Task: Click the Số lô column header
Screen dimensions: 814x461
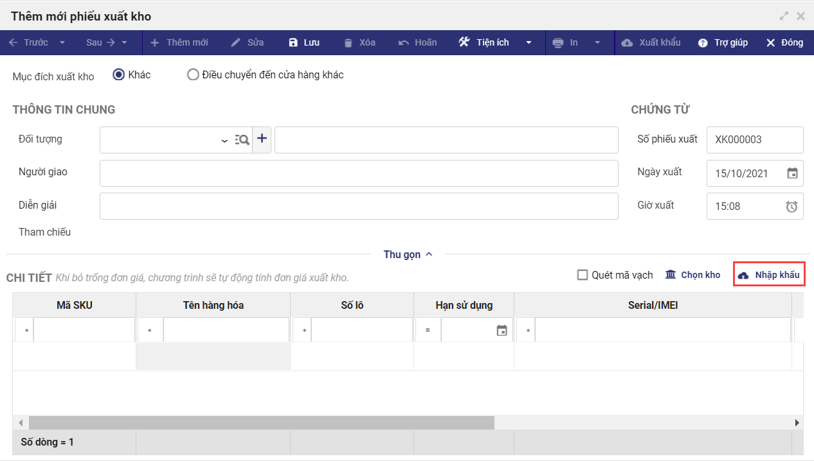Action: [x=352, y=305]
